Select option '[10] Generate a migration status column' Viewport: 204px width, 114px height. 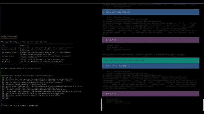coord(31,95)
